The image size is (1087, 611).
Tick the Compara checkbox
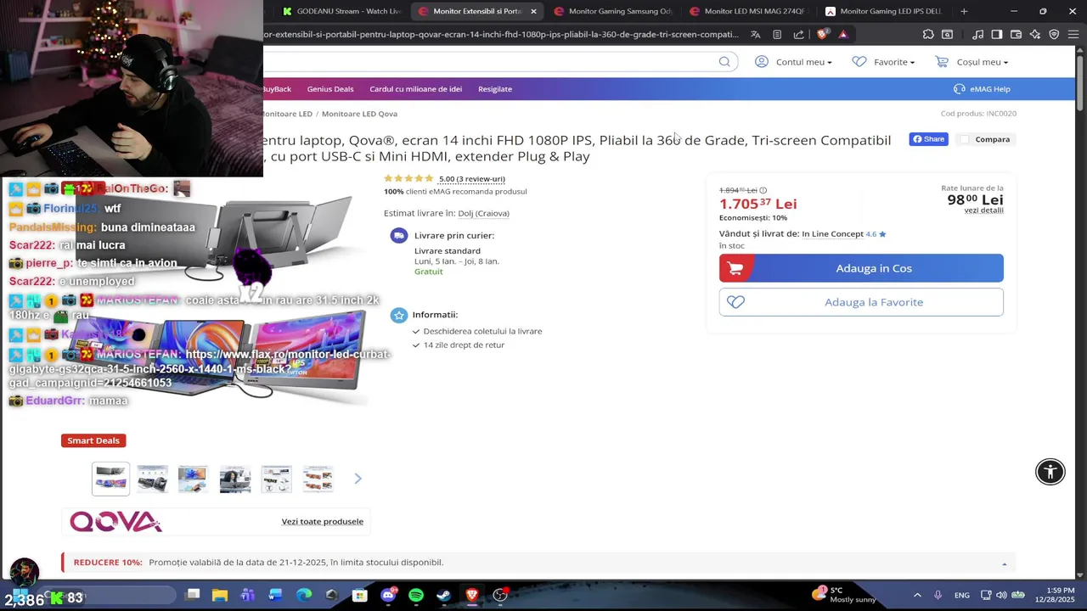coord(965,139)
